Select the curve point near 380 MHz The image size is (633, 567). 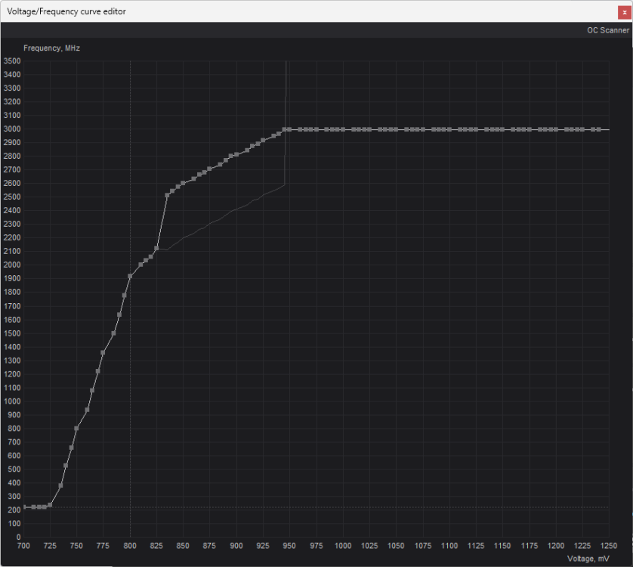(x=60, y=485)
